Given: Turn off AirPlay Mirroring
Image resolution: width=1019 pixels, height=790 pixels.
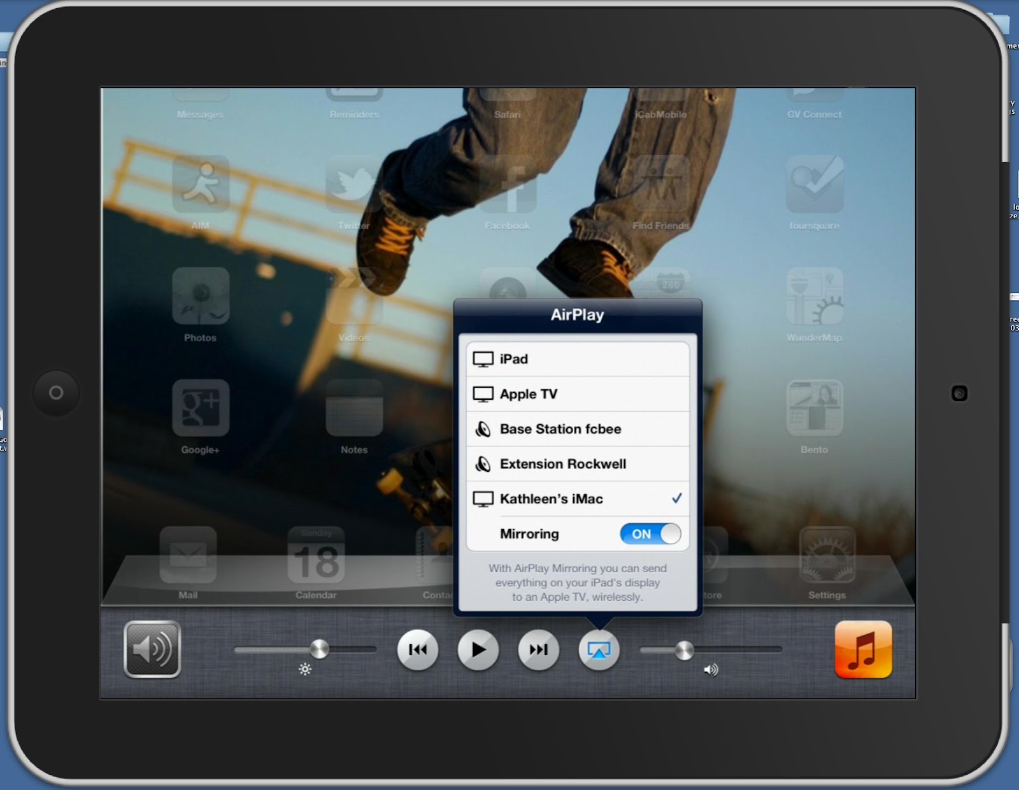Looking at the screenshot, I should click(650, 534).
